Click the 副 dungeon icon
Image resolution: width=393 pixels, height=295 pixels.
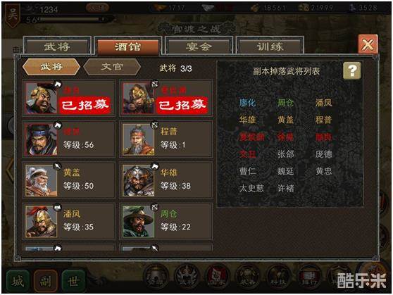click(46, 280)
